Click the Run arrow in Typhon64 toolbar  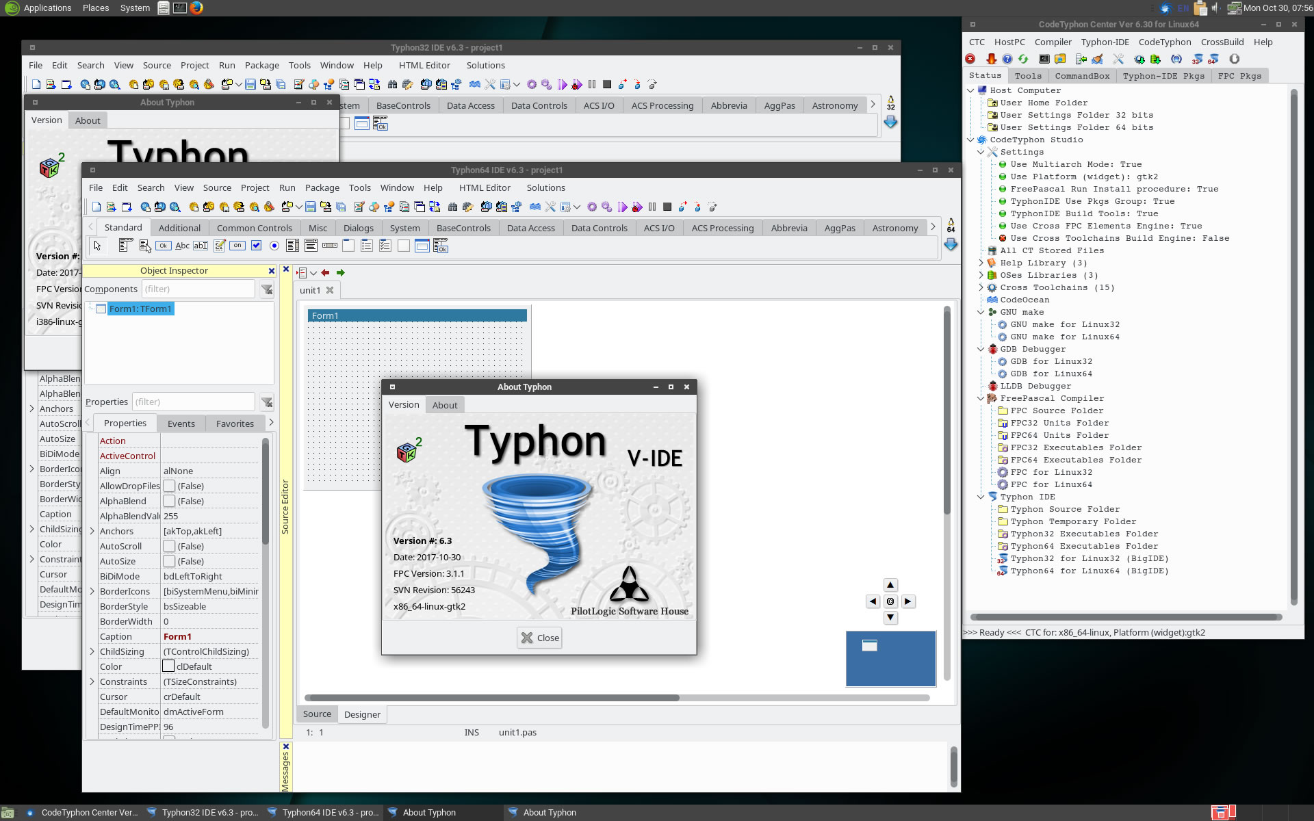click(621, 207)
